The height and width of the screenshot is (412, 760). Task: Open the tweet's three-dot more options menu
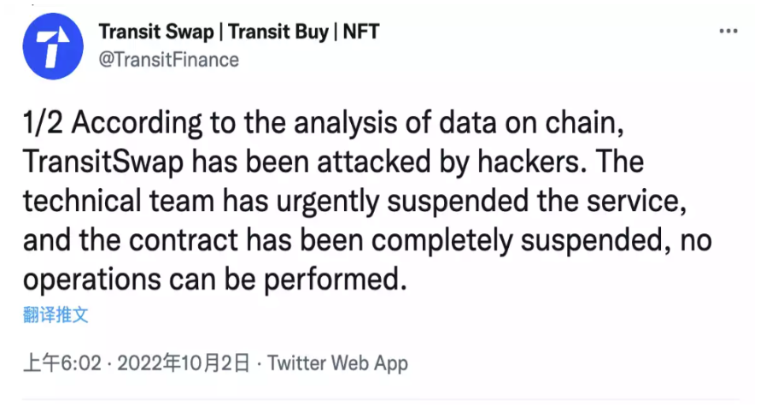[728, 32]
